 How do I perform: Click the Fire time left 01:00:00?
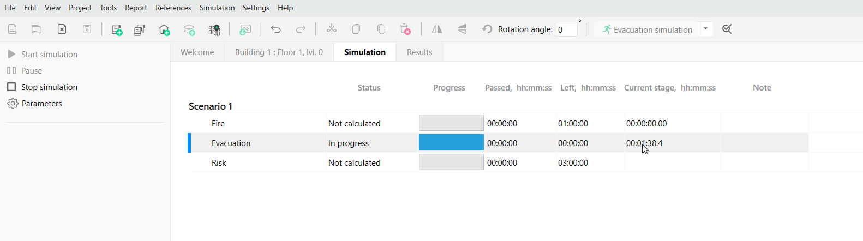[573, 123]
